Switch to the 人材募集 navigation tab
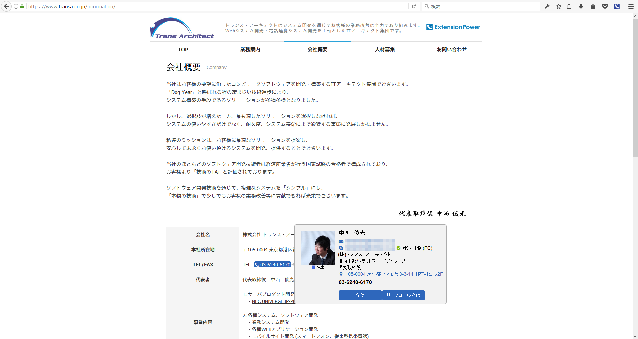 coord(385,49)
